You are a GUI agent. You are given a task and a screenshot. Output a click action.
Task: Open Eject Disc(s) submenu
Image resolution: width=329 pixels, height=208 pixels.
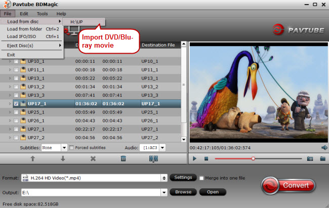tap(32, 46)
